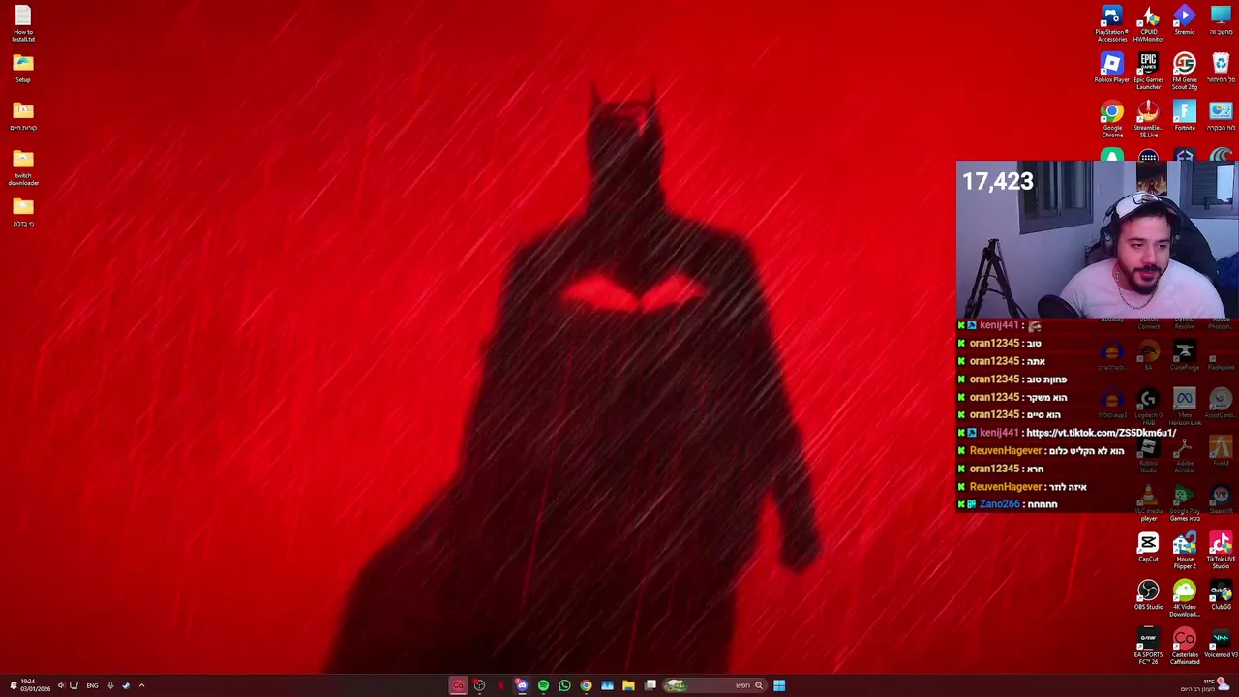Select FM Genie Scout 26g shortcut
1239x697 pixels.
1185,72
